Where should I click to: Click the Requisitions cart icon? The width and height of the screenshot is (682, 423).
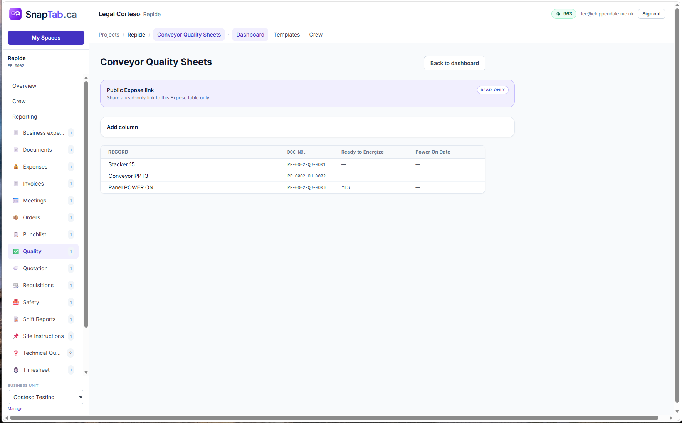coord(16,285)
